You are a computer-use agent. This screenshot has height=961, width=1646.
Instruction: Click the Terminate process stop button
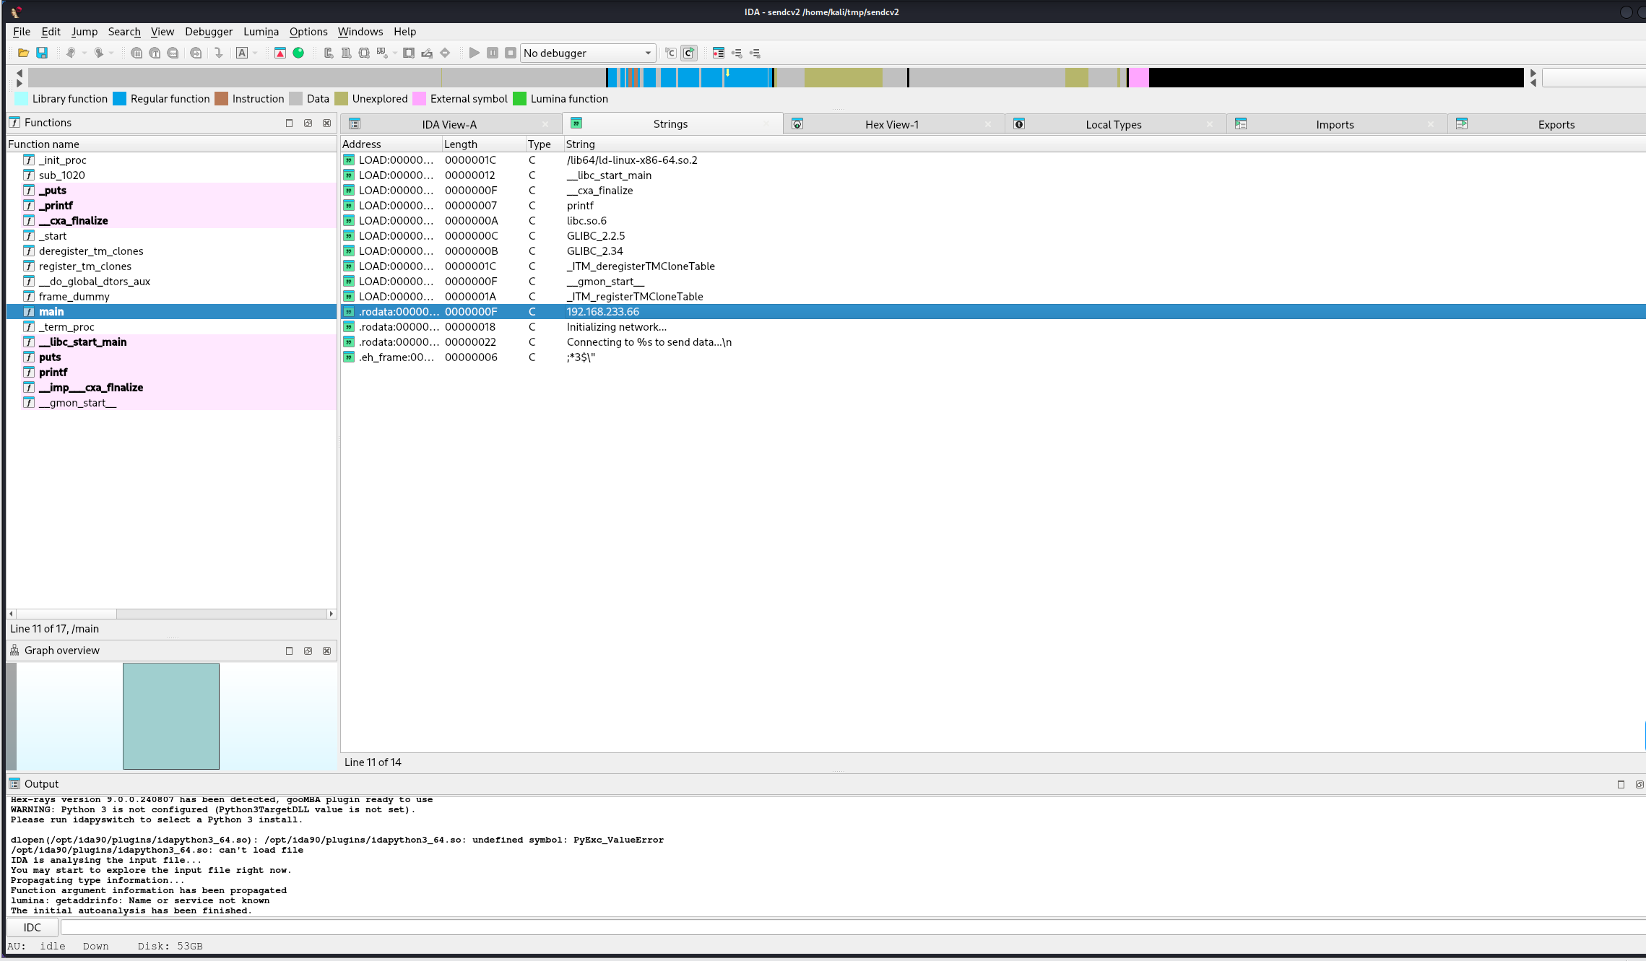pyautogui.click(x=511, y=53)
